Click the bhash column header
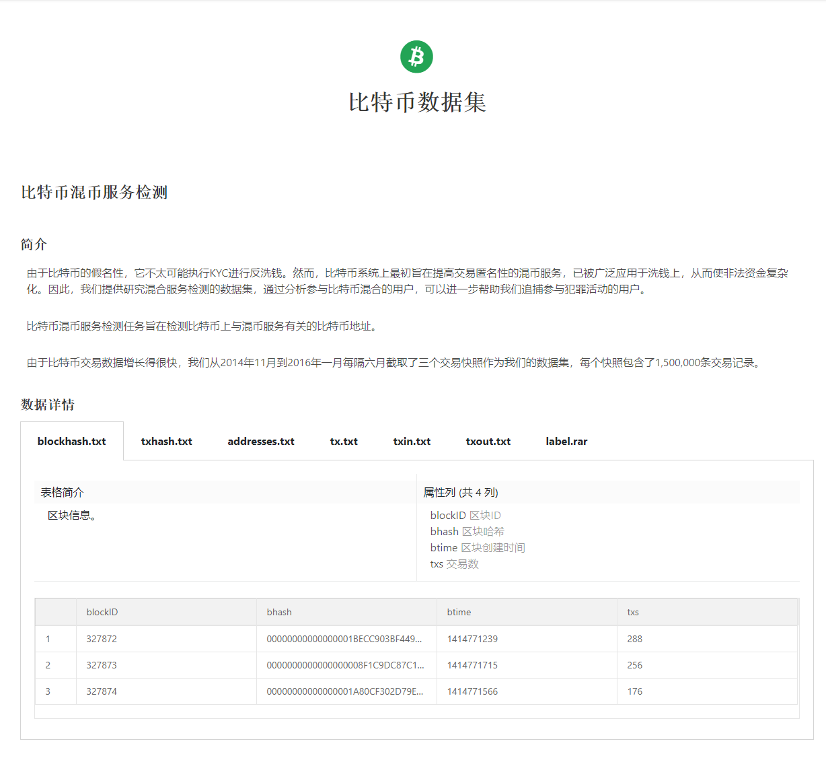This screenshot has width=826, height=760. [x=279, y=612]
